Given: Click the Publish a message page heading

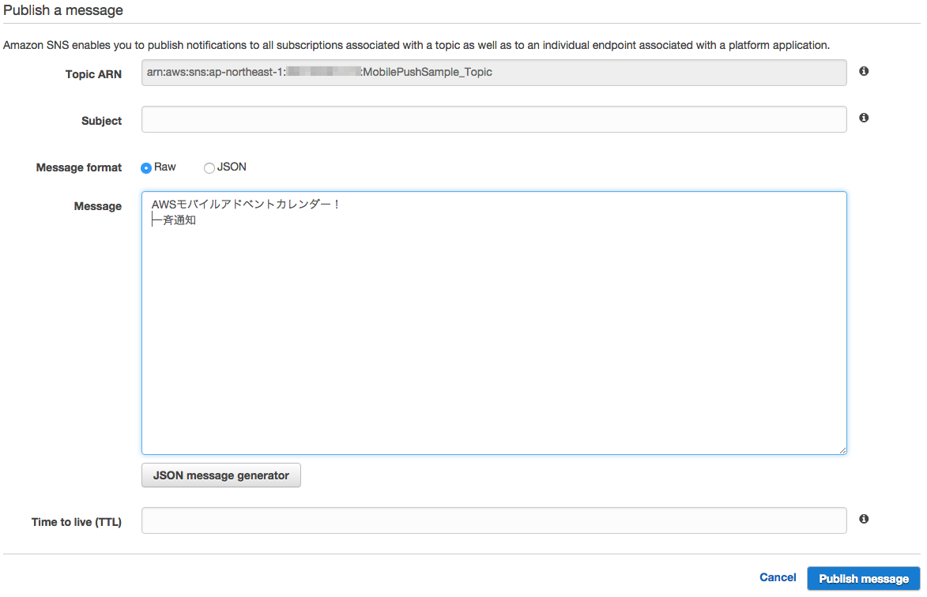Looking at the screenshot, I should (63, 10).
